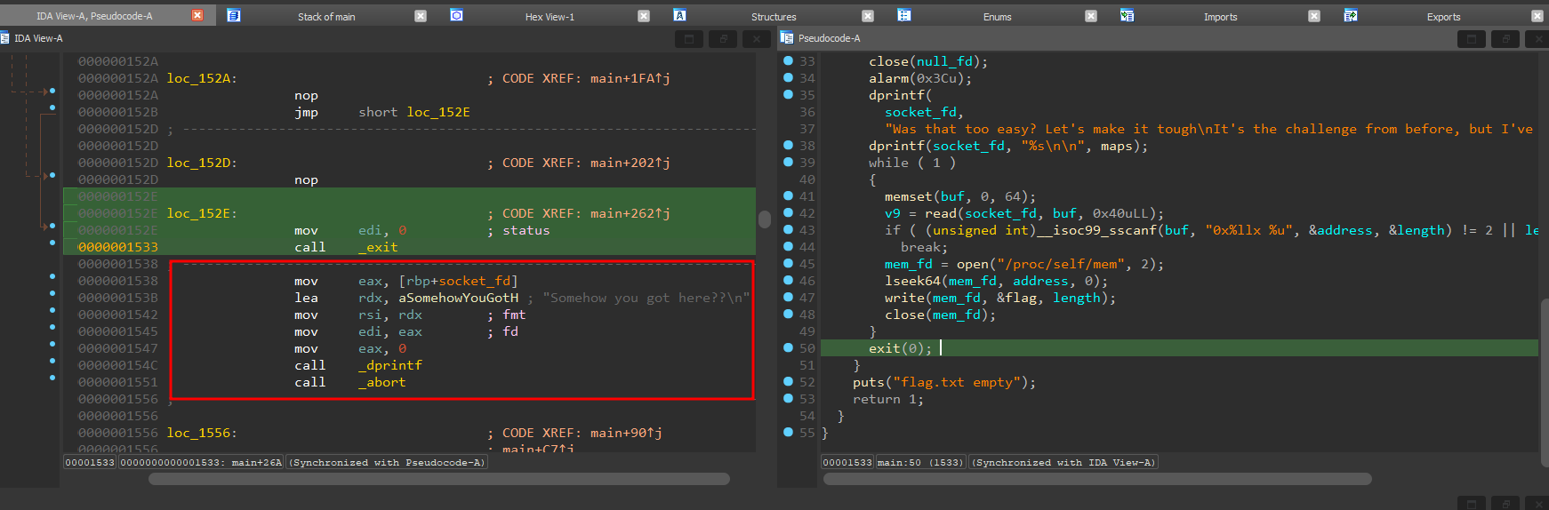Click the Pseudocode-A panel title icon
The width and height of the screenshot is (1549, 510).
tap(787, 38)
